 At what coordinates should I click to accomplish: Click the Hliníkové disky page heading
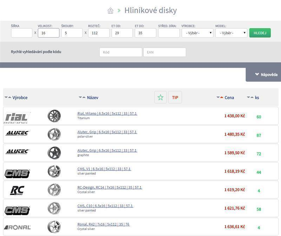(x=151, y=11)
